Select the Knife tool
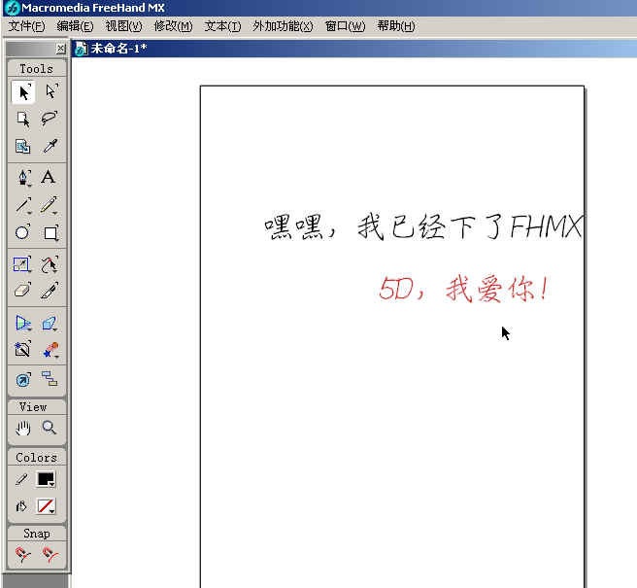Image resolution: width=637 pixels, height=588 pixels. point(50,291)
